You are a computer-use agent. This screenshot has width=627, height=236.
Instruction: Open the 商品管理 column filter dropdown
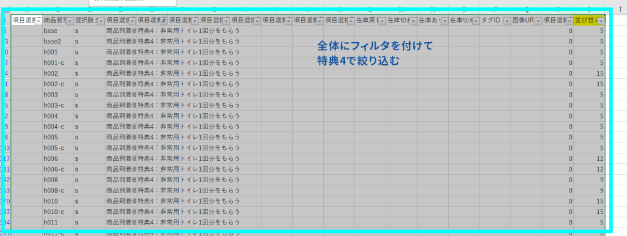pyautogui.click(x=70, y=21)
